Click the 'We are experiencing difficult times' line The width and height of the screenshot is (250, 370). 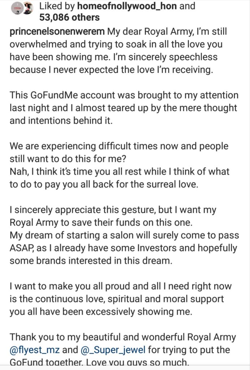coord(119,146)
